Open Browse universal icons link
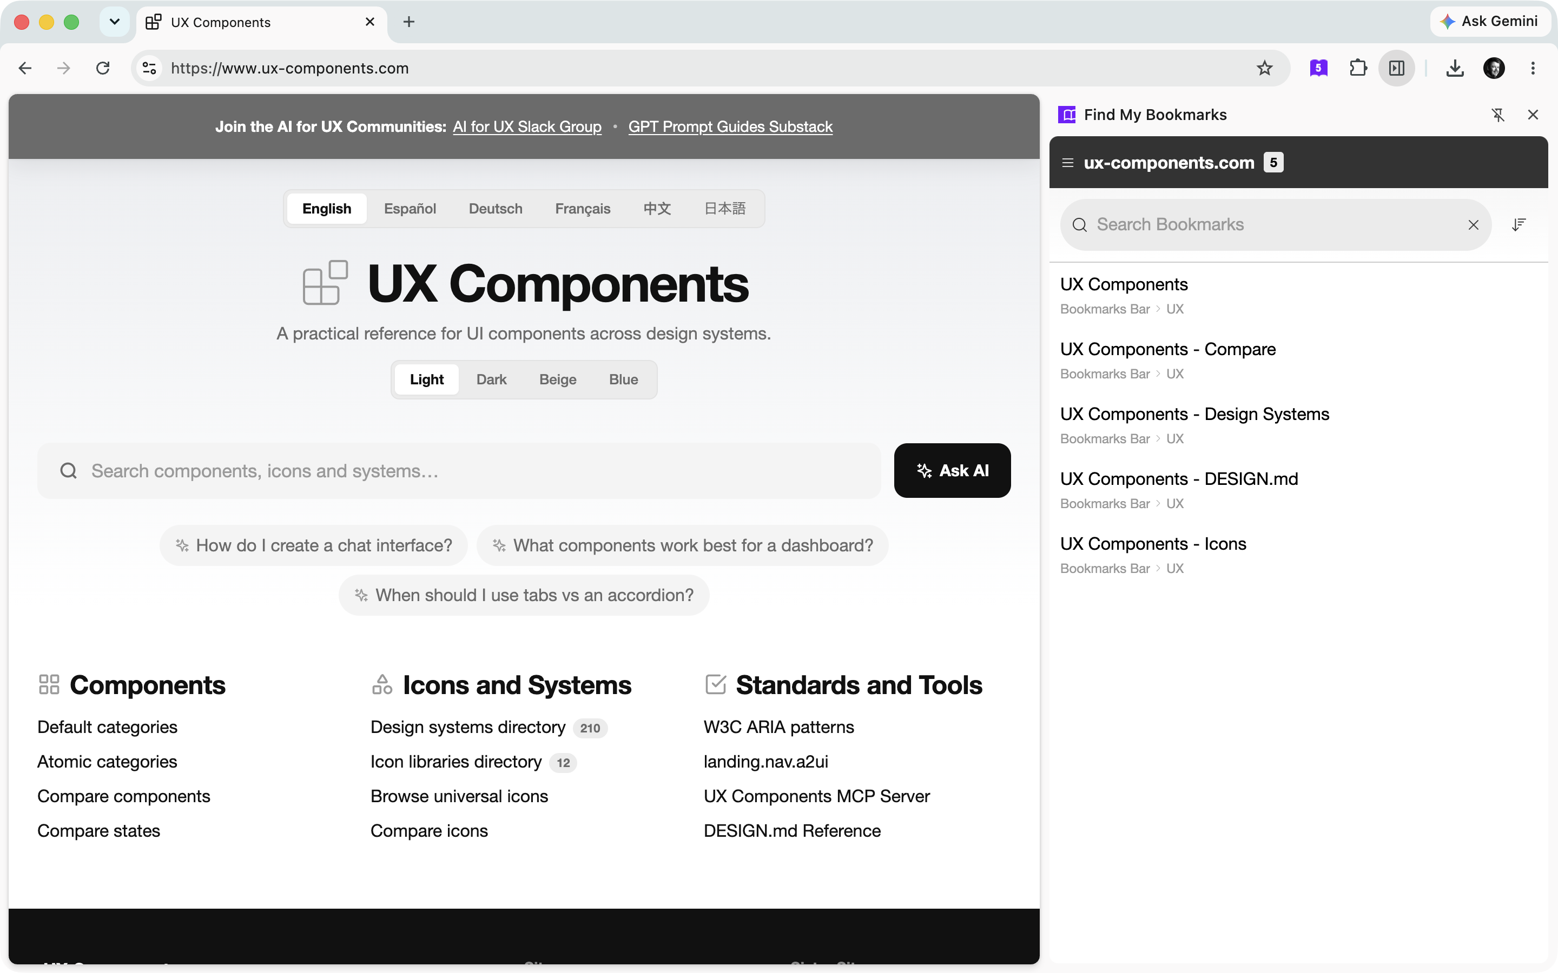This screenshot has height=973, width=1558. (x=459, y=797)
